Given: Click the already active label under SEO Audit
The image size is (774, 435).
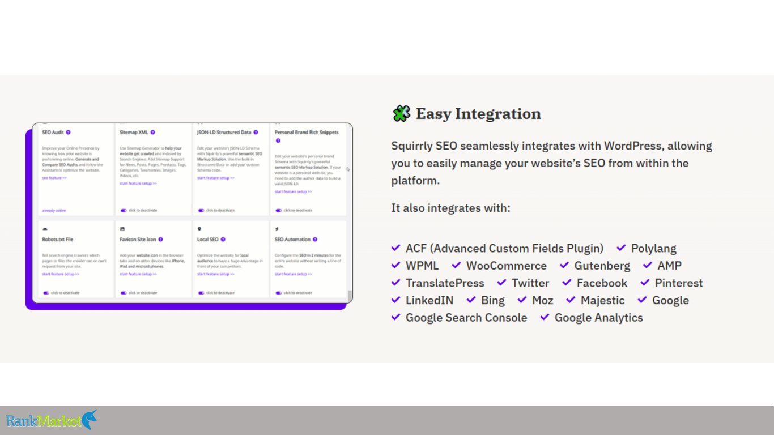Looking at the screenshot, I should (x=54, y=211).
